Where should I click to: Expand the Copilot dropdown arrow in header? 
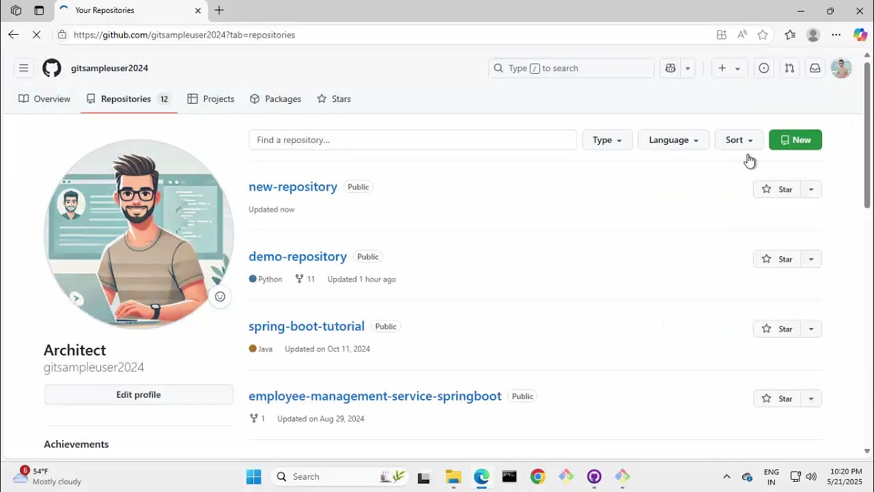(688, 68)
